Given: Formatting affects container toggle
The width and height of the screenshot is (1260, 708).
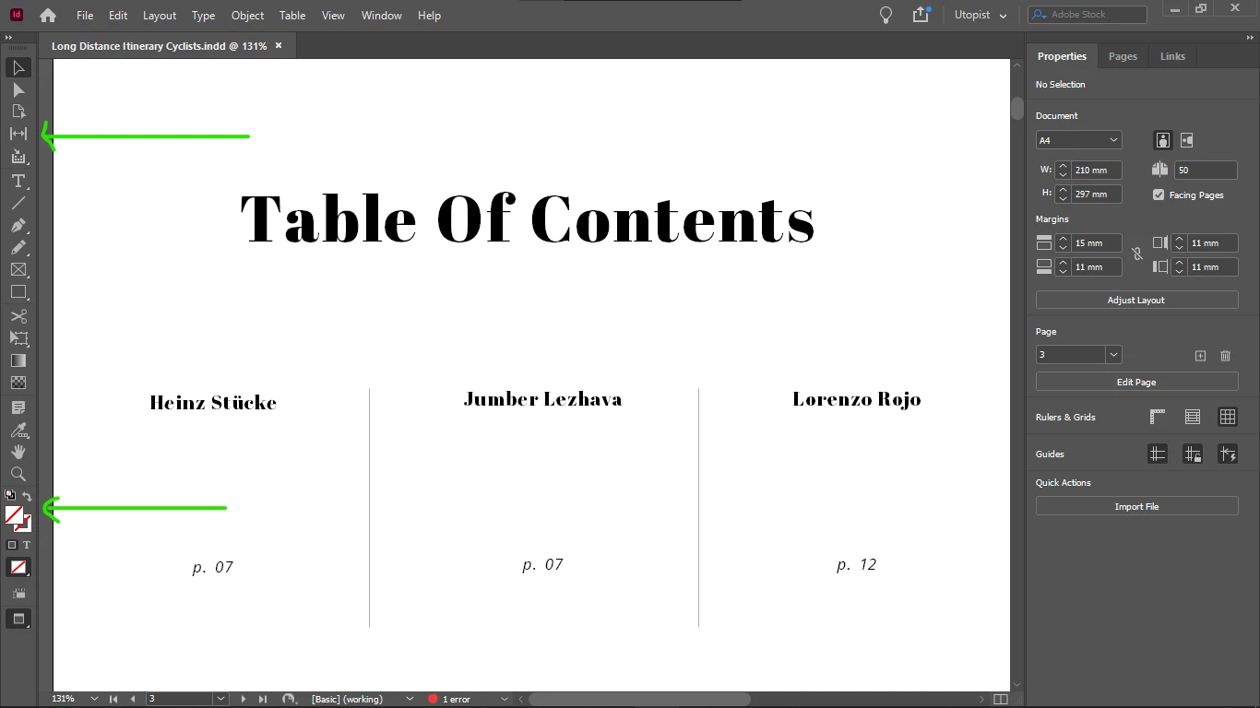Looking at the screenshot, I should coord(12,545).
